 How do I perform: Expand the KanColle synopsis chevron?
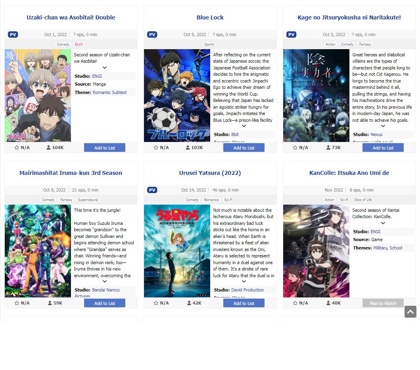(383, 223)
